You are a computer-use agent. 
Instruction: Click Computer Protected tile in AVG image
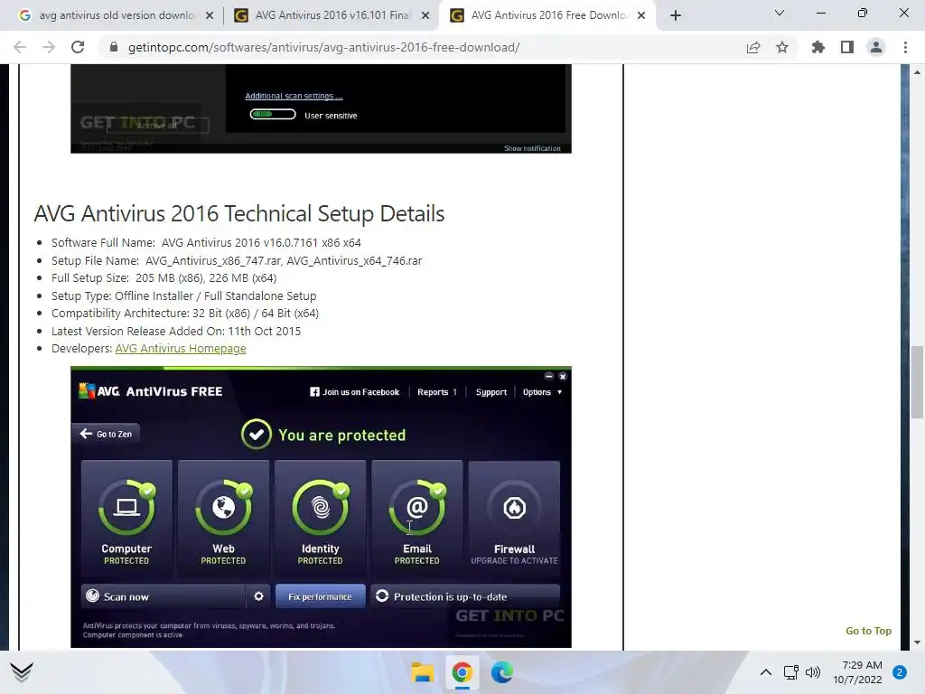[126, 518]
